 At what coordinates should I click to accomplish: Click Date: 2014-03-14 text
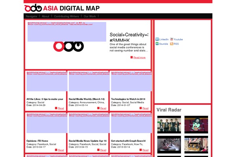pyautogui.click(x=78, y=105)
